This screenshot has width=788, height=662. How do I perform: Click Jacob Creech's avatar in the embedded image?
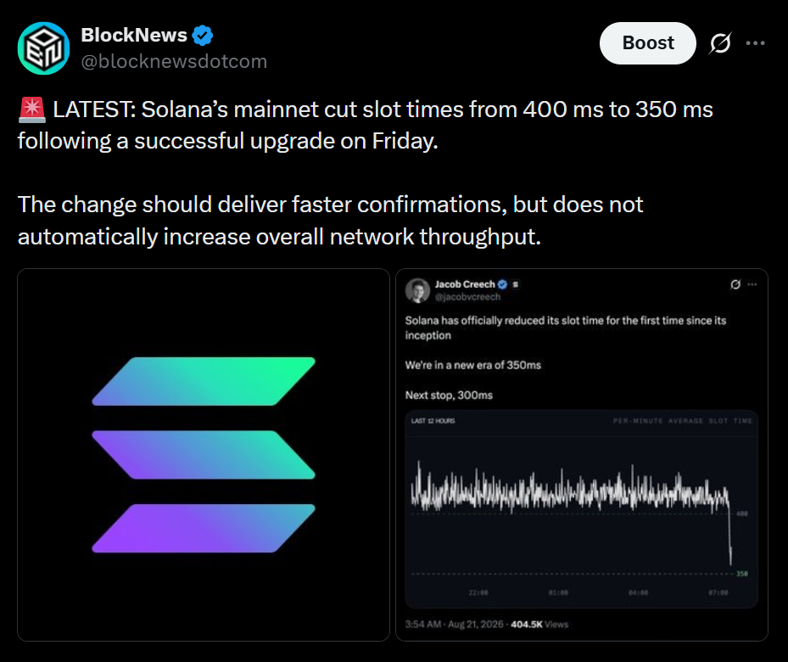[417, 290]
